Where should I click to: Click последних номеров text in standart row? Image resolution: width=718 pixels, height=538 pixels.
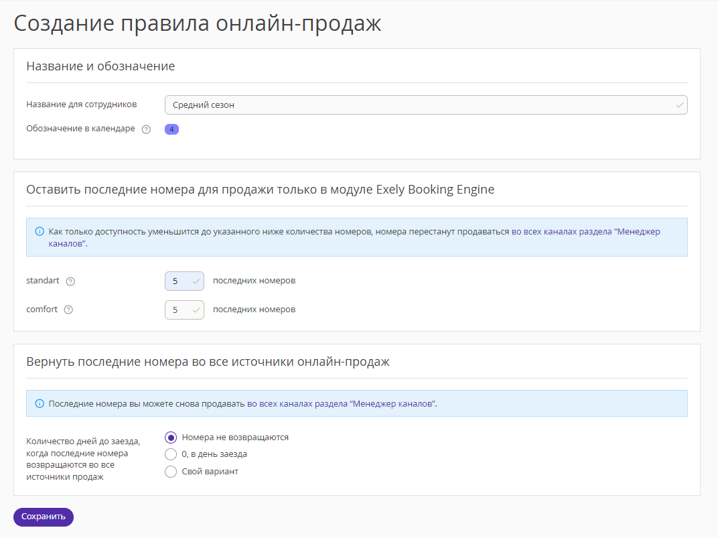click(254, 281)
